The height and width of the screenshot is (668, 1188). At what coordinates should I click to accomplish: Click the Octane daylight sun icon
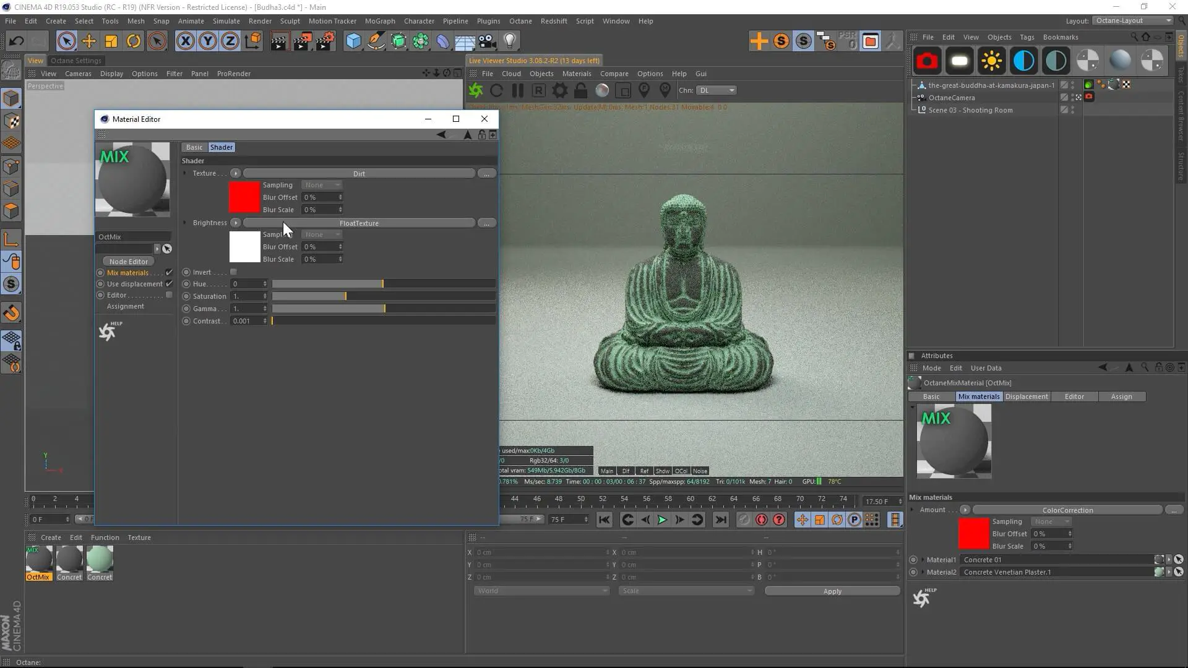991,61
